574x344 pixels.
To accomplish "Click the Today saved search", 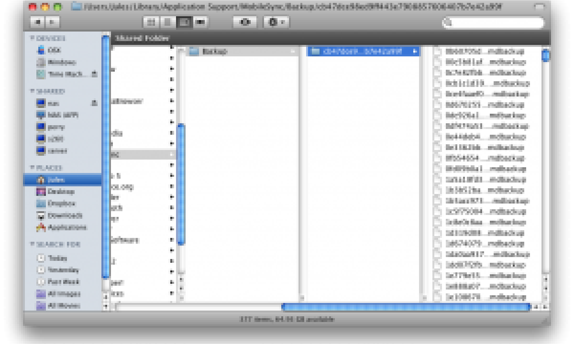I will click(57, 258).
